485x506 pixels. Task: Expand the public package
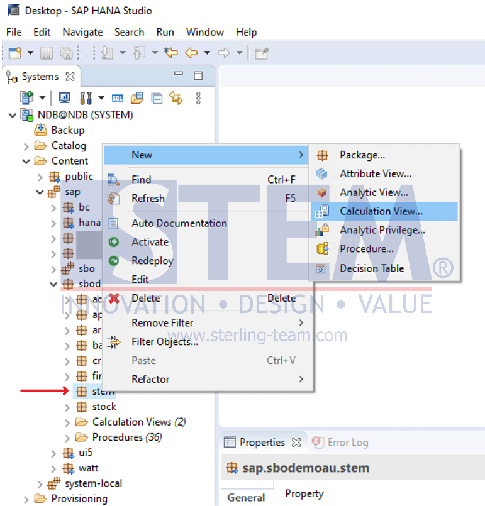40,177
